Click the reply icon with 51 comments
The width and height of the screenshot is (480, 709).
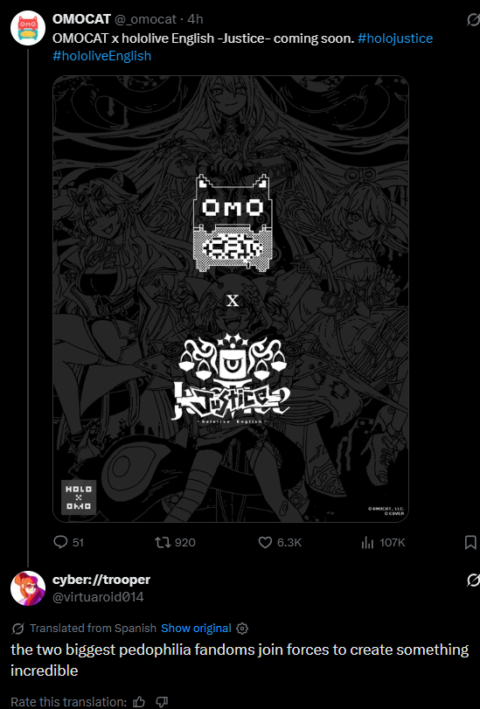[x=60, y=542]
